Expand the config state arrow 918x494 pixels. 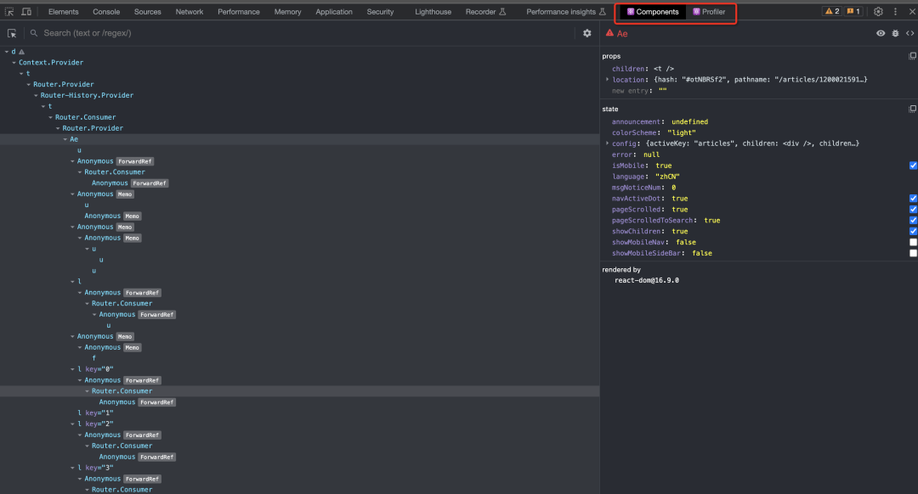click(607, 143)
